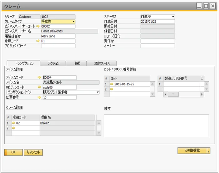Viewport: 219px width, 173px height.
Task: Select the Broken reason name cell
Action: [x=67, y=123]
